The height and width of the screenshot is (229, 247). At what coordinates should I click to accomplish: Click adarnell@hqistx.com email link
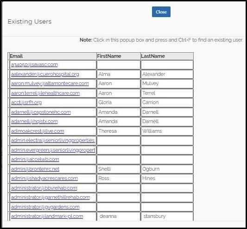(34, 121)
